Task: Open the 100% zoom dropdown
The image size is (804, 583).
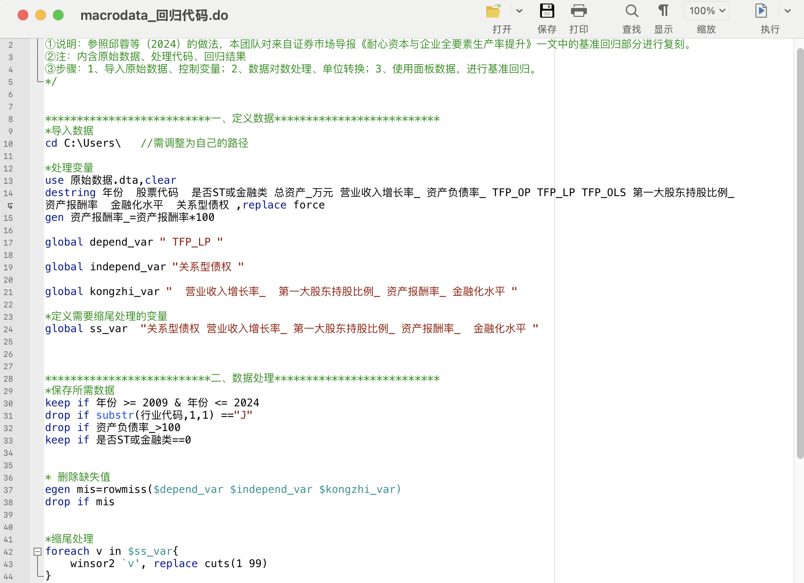Action: (x=706, y=11)
